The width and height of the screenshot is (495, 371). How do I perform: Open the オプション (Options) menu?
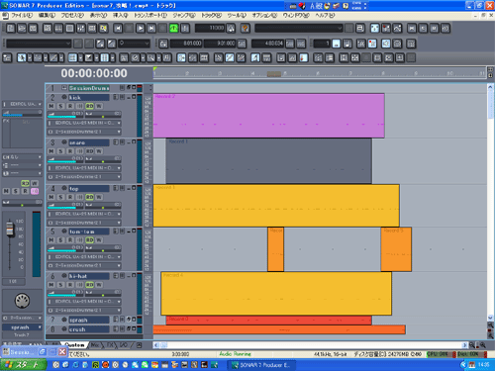coord(265,16)
